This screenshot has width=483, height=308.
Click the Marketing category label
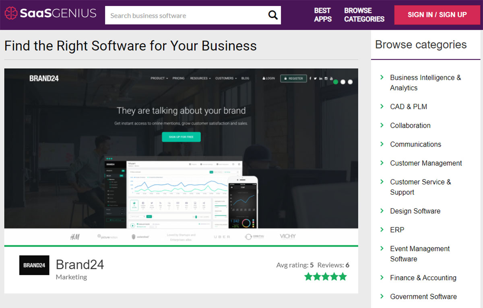[x=71, y=277]
